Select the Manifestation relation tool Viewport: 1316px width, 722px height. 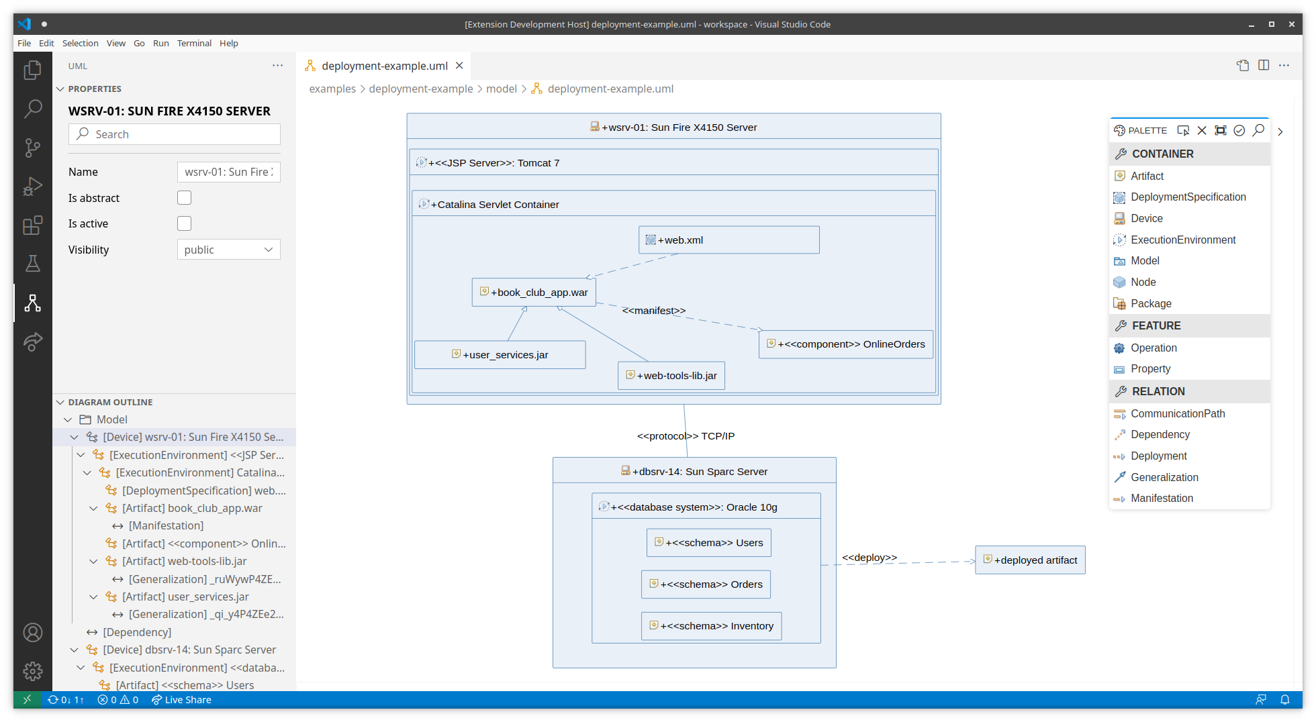tap(1189, 499)
